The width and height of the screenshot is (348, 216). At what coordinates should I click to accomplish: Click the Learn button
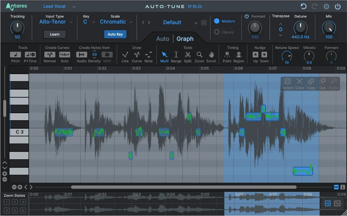(x=55, y=34)
